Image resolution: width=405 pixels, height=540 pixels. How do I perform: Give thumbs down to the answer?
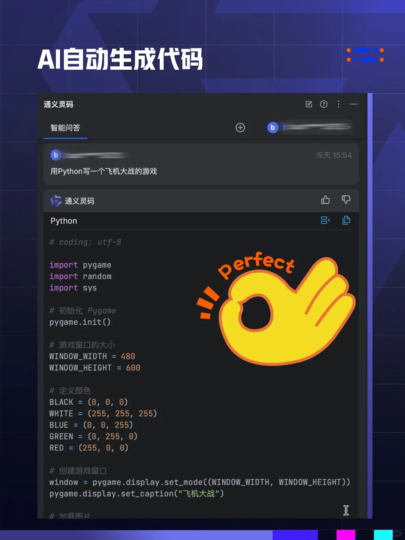346,200
